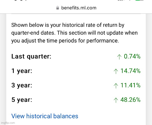The height and width of the screenshot is (125, 152).
Task: Select the 1 year row label
Action: (x=22, y=71)
